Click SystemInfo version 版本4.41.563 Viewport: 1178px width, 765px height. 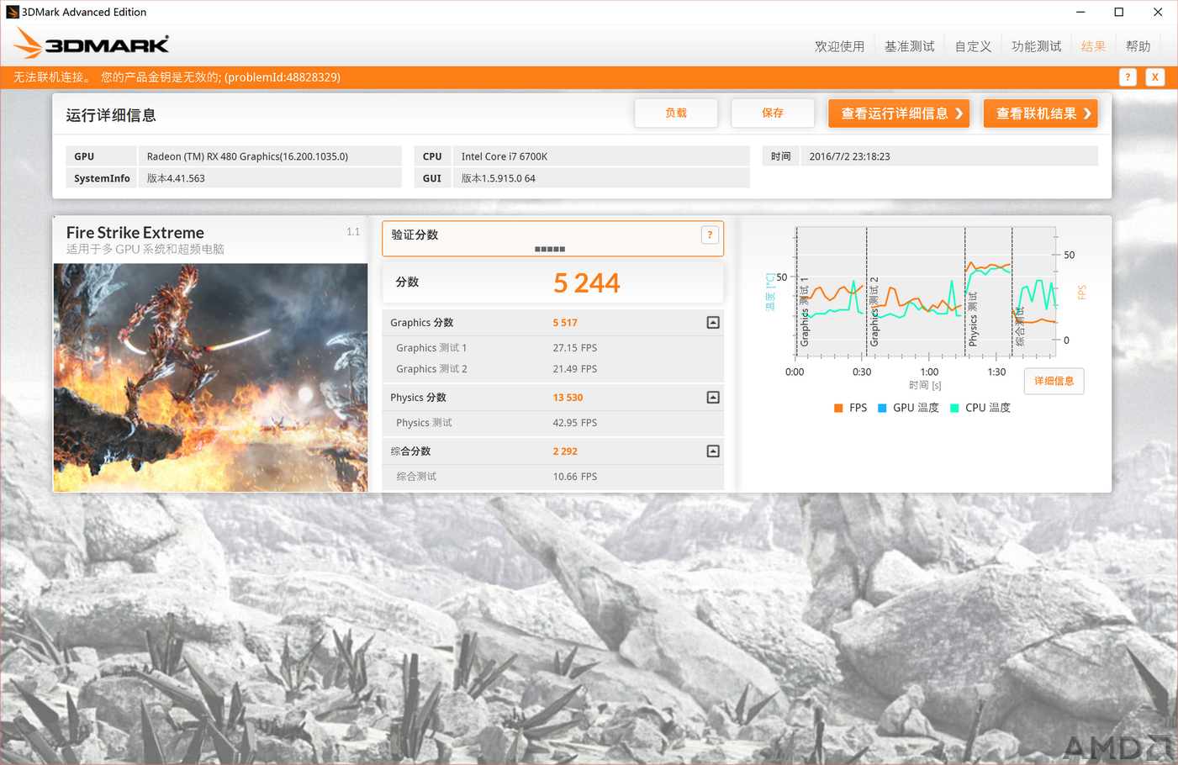pos(176,178)
